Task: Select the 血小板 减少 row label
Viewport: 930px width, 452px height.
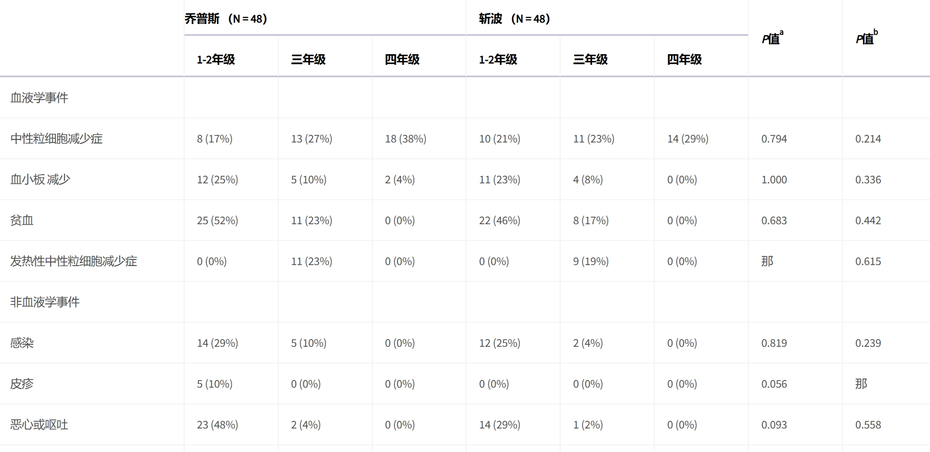Action: coord(40,179)
